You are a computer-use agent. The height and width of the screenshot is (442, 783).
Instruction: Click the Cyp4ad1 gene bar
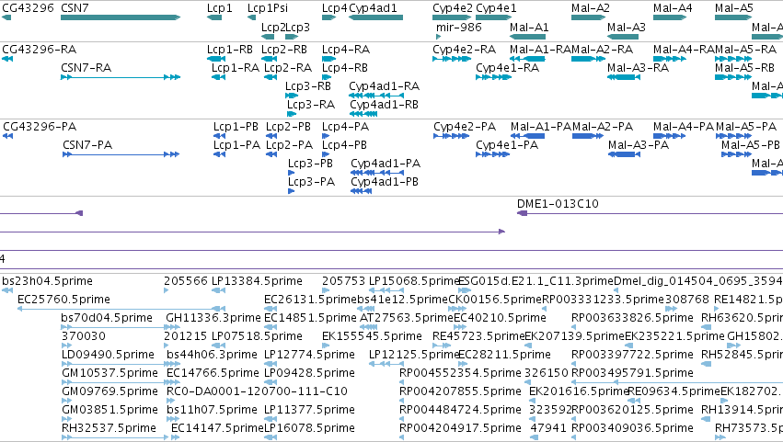point(376,17)
